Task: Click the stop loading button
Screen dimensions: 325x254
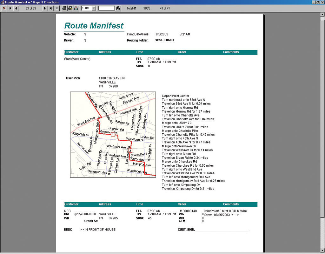Action: (x=56, y=8)
